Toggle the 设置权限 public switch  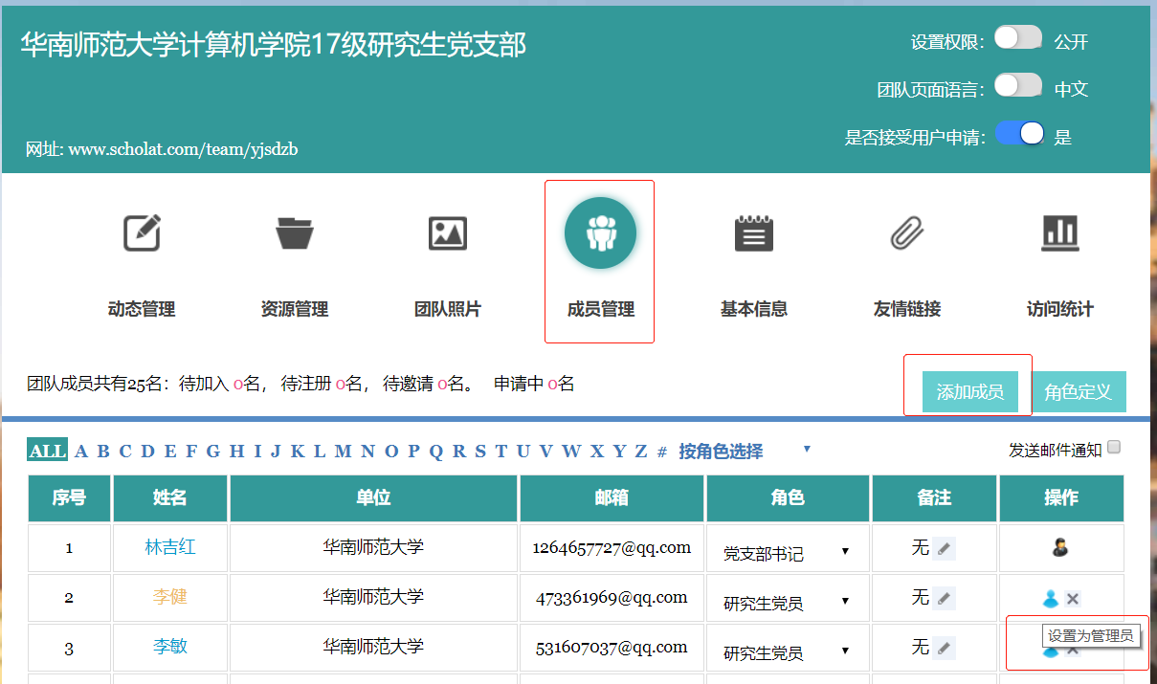[x=1017, y=38]
